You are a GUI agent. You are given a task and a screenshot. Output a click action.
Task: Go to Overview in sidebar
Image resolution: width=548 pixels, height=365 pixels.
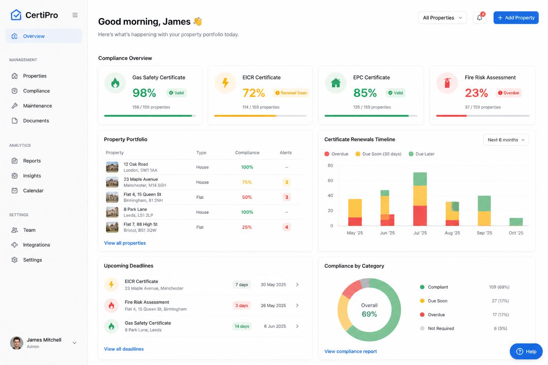pyautogui.click(x=44, y=36)
